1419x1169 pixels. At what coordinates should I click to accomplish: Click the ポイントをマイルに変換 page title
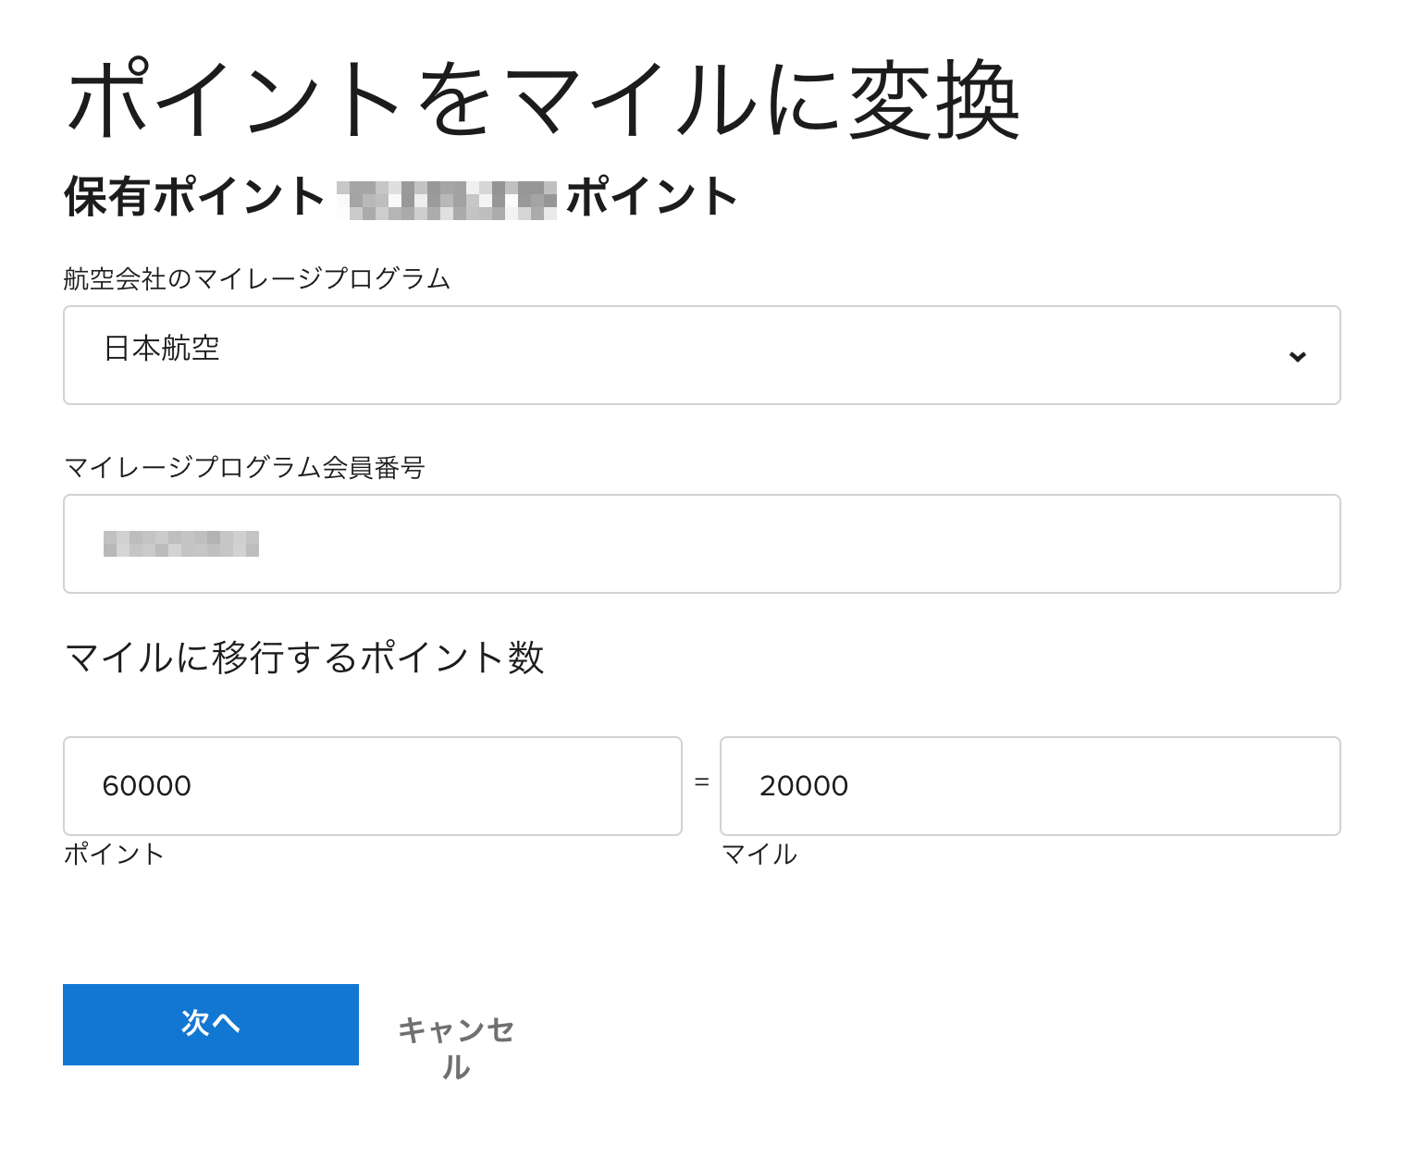[x=543, y=99]
